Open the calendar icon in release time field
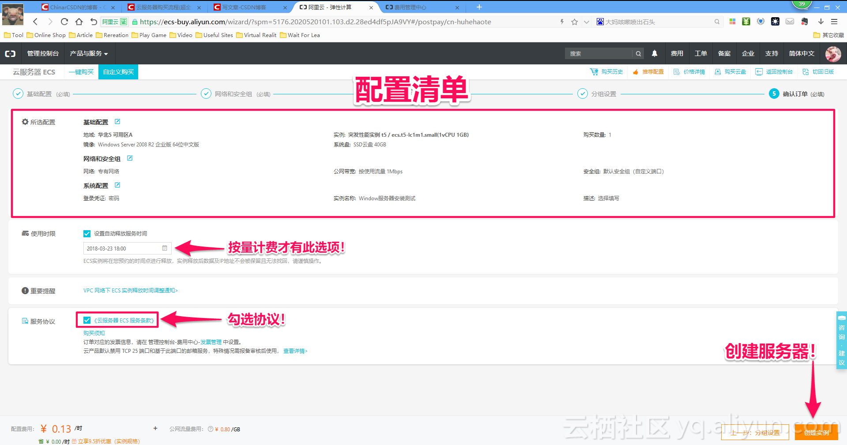Screen dimensions: 847x445 click(165, 248)
